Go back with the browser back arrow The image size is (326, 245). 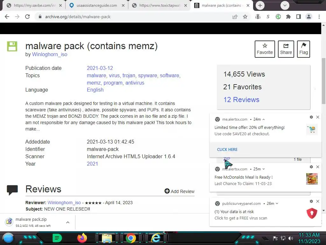(7, 17)
